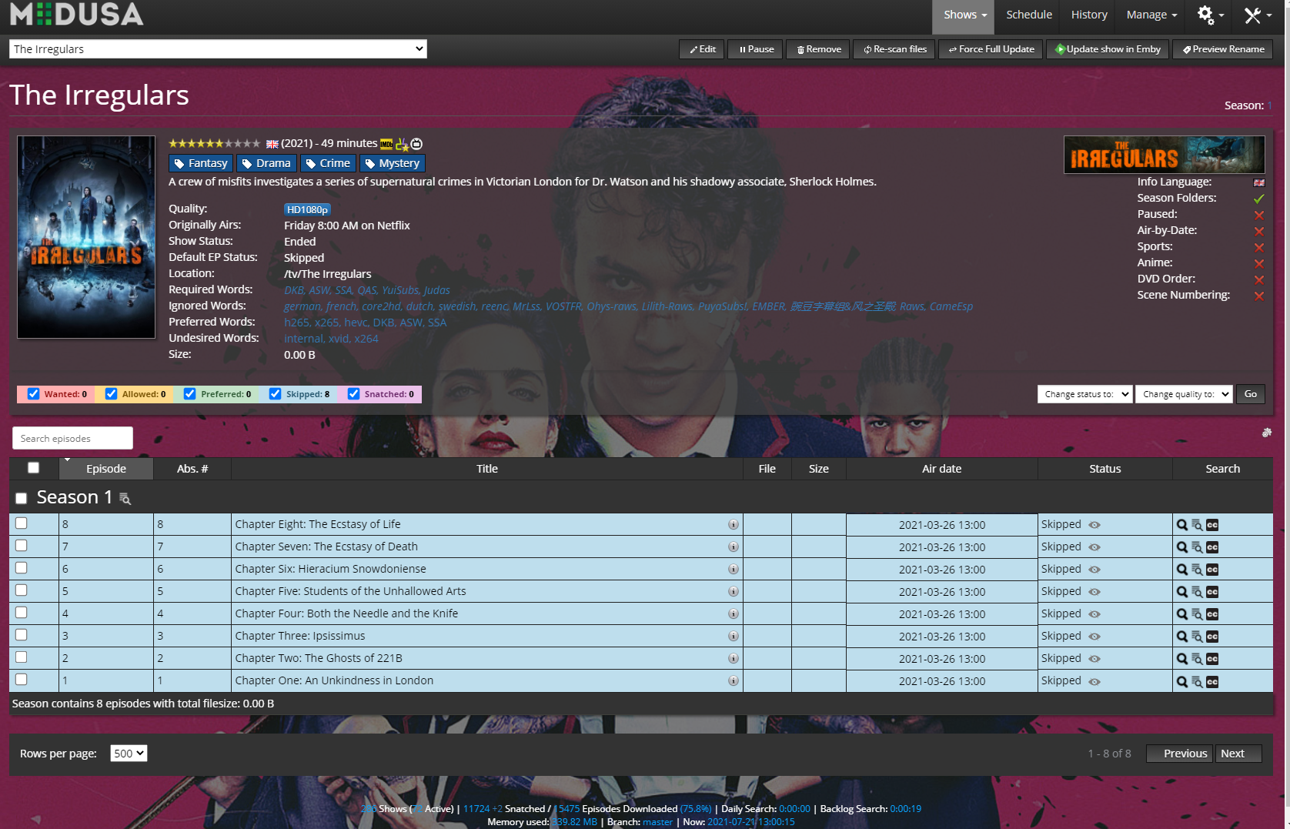Click inside the Search episodes field

[x=72, y=437]
